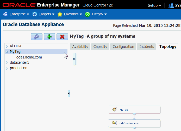Click the Enterprise cubes icon

pos(5,14)
